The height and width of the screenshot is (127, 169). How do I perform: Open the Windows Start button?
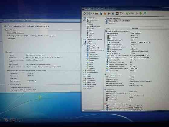[x=6, y=120]
